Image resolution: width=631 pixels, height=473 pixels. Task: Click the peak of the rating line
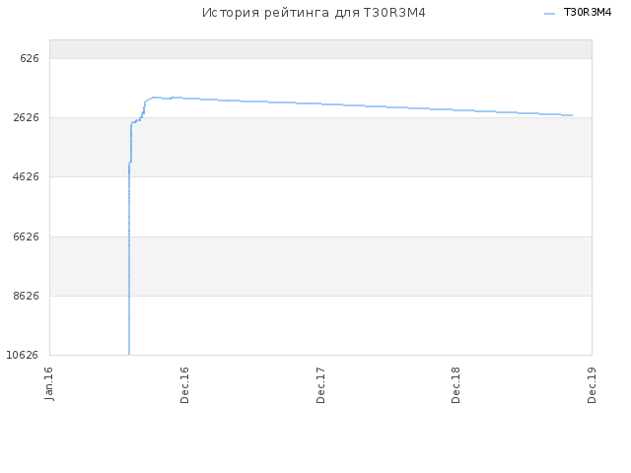(155, 98)
